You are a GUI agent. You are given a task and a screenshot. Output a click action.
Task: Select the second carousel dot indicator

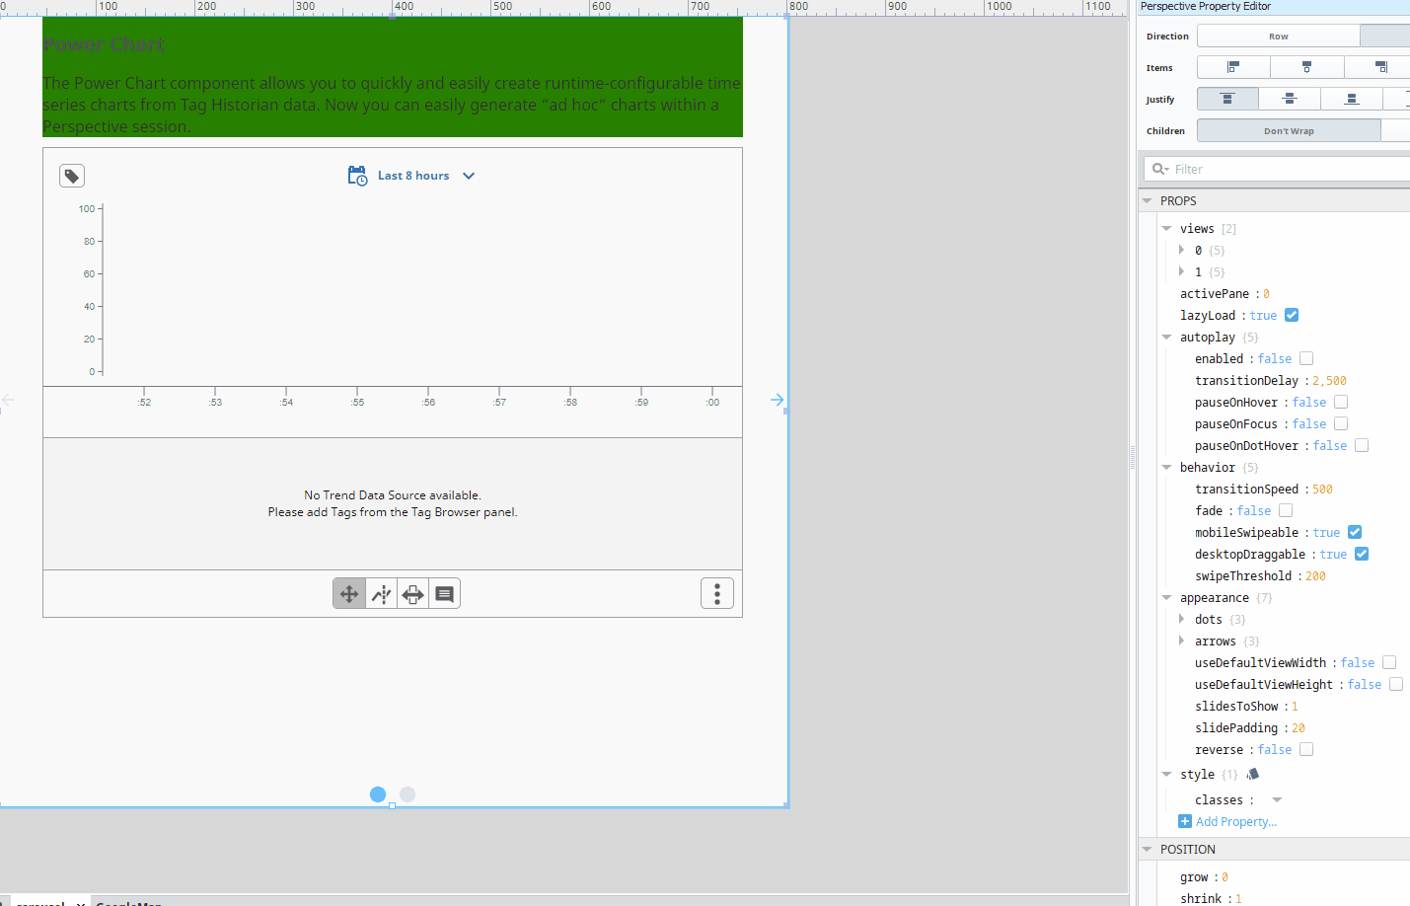(408, 794)
